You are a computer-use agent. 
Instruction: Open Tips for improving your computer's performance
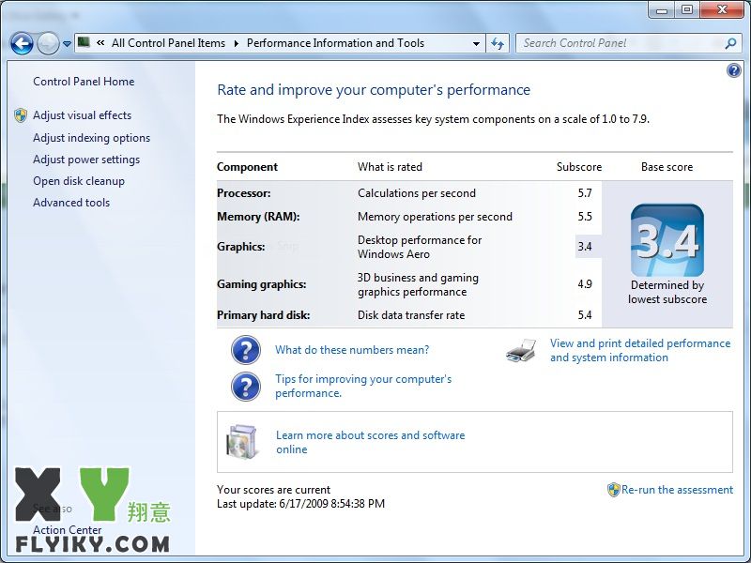(x=363, y=386)
